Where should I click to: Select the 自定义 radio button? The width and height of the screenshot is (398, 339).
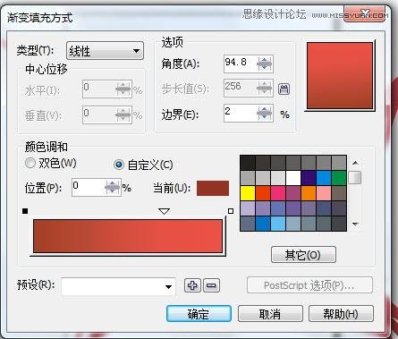point(119,165)
